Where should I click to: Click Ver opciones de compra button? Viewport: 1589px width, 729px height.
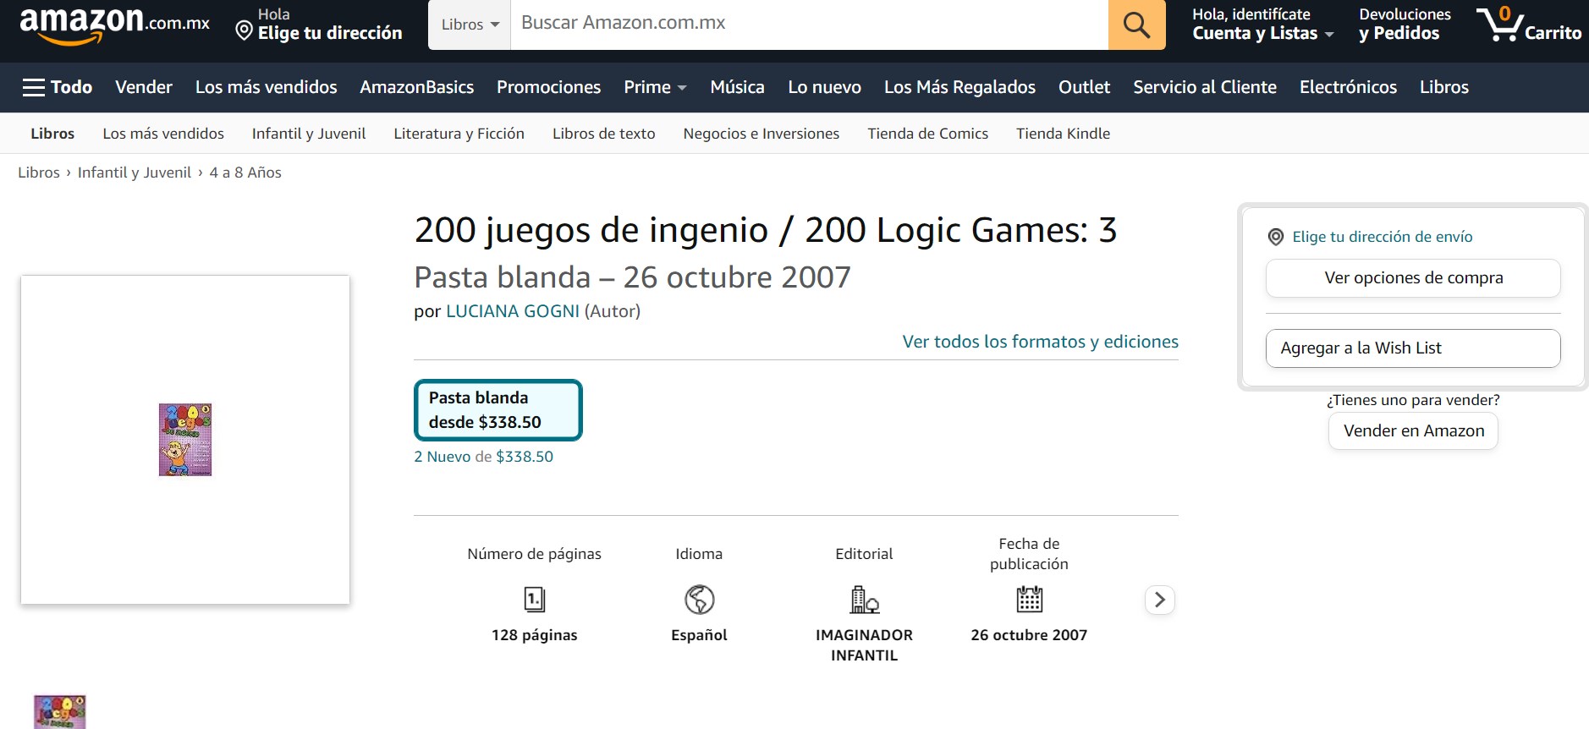[1413, 278]
